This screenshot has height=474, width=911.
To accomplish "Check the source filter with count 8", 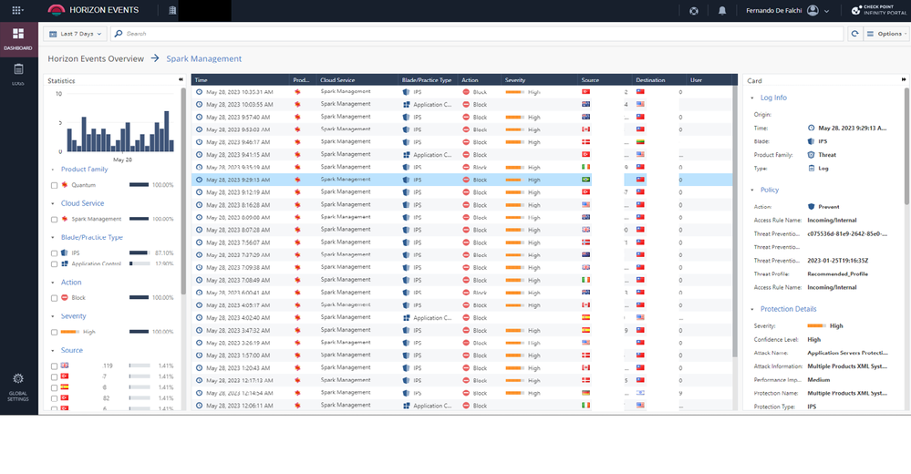I will click(x=54, y=387).
